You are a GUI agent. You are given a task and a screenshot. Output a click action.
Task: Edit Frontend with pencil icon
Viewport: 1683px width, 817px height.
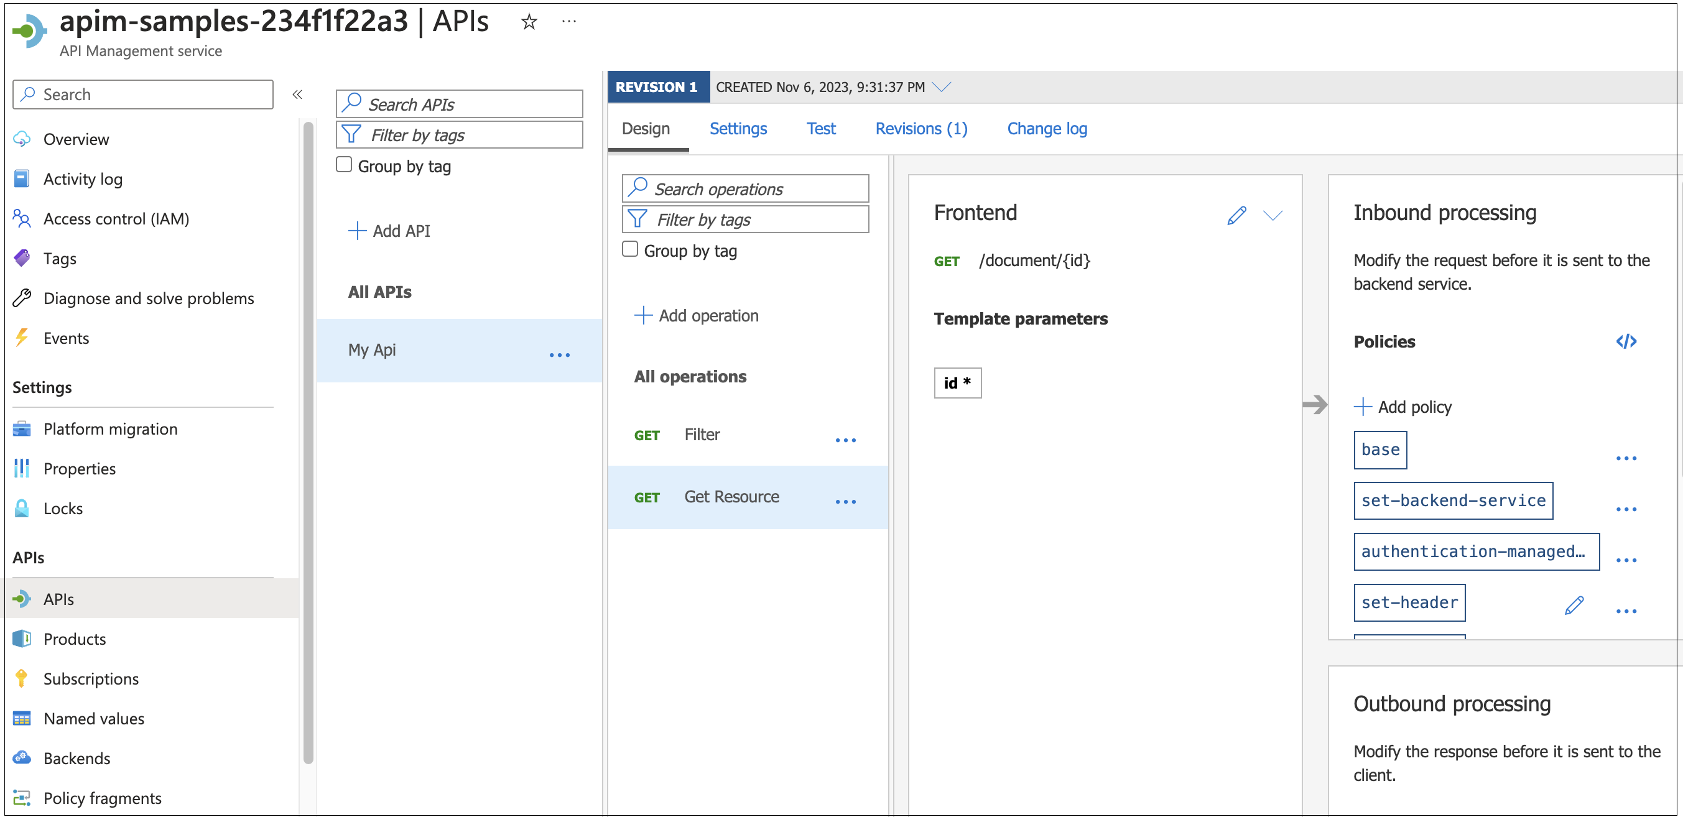(x=1236, y=216)
